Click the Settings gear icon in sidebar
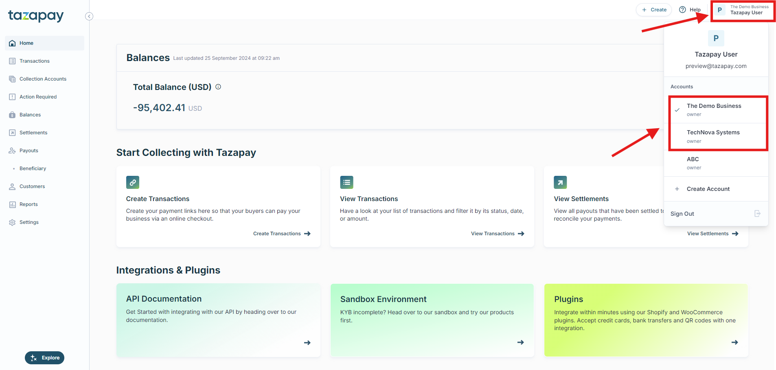776x370 pixels. [x=12, y=222]
